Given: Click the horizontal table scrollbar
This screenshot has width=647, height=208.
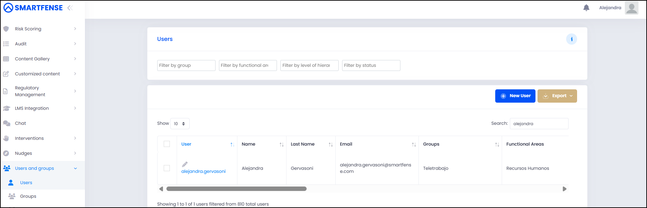Looking at the screenshot, I should pyautogui.click(x=236, y=189).
